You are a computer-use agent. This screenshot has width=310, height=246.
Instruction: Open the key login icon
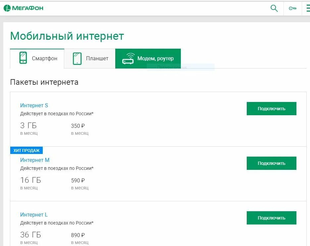(x=292, y=8)
